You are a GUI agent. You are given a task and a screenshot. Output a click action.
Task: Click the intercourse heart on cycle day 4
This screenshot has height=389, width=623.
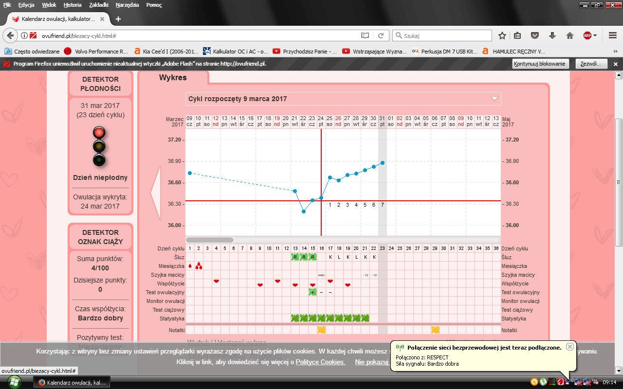point(217,282)
